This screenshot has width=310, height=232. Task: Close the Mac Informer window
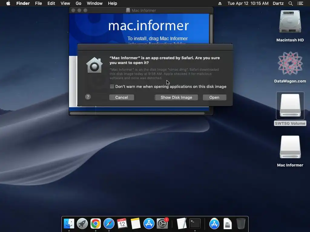pos(73,10)
